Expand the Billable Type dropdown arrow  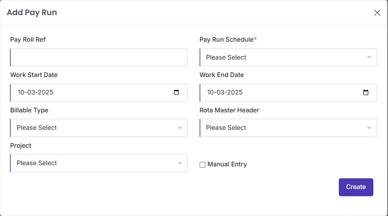pyautogui.click(x=180, y=128)
